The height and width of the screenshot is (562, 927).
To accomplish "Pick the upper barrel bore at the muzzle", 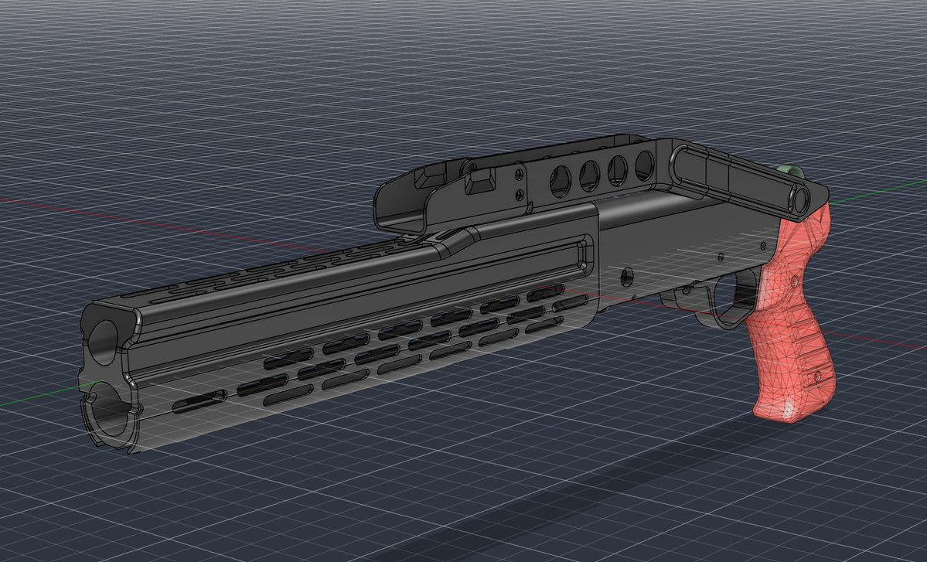I will (104, 342).
